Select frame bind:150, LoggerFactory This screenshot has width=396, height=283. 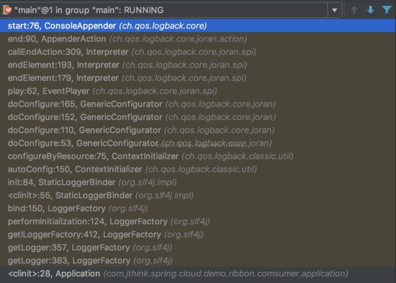(91, 208)
